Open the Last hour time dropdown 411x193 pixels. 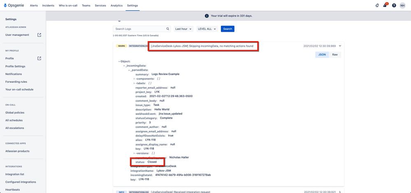click(x=183, y=29)
